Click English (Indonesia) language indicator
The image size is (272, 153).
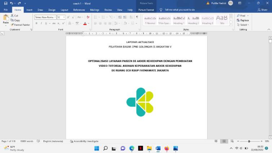pos(53,141)
